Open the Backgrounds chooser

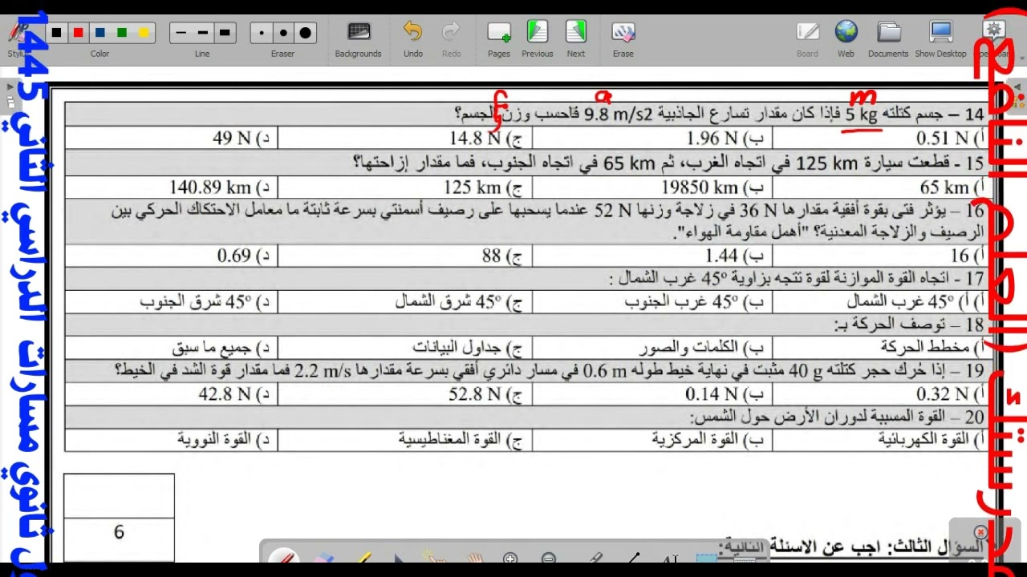pyautogui.click(x=358, y=38)
